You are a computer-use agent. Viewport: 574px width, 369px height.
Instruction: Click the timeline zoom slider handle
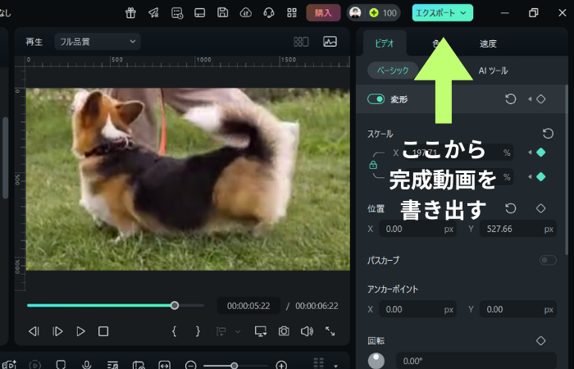coord(234,366)
